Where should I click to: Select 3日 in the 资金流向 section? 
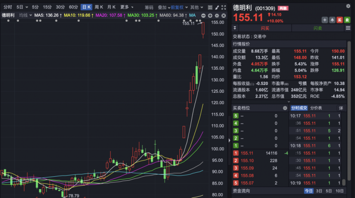319,191
